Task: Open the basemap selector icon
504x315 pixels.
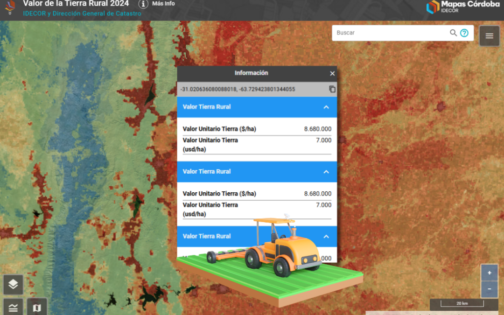Action: [x=37, y=307]
